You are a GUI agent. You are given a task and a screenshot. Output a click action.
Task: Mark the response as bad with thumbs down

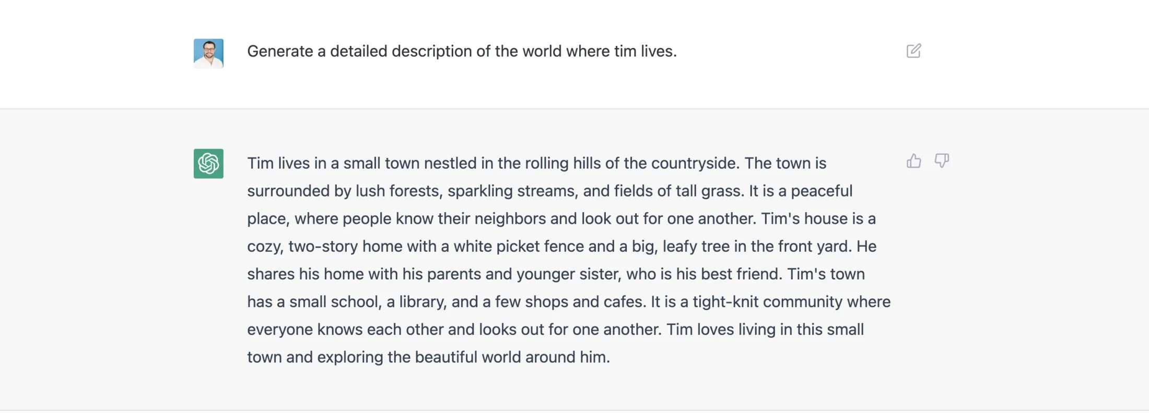942,162
